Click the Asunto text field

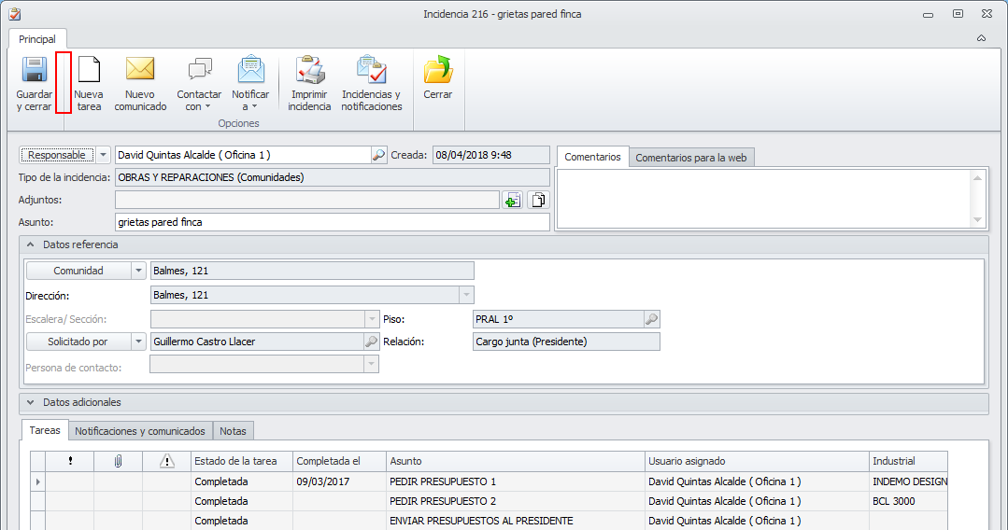click(332, 222)
